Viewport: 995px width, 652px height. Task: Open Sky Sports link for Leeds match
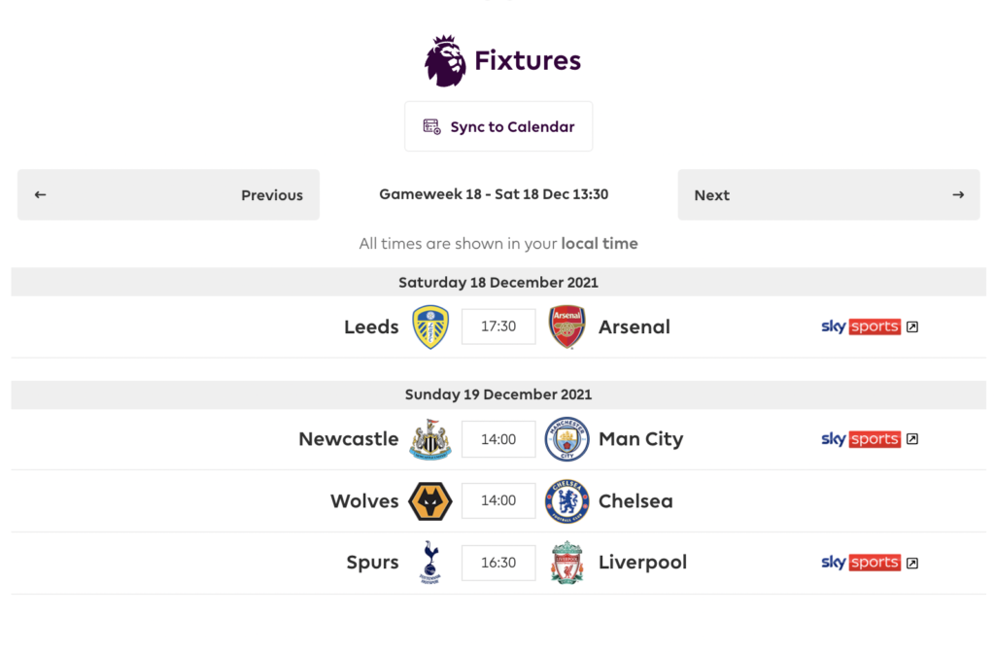click(x=870, y=327)
